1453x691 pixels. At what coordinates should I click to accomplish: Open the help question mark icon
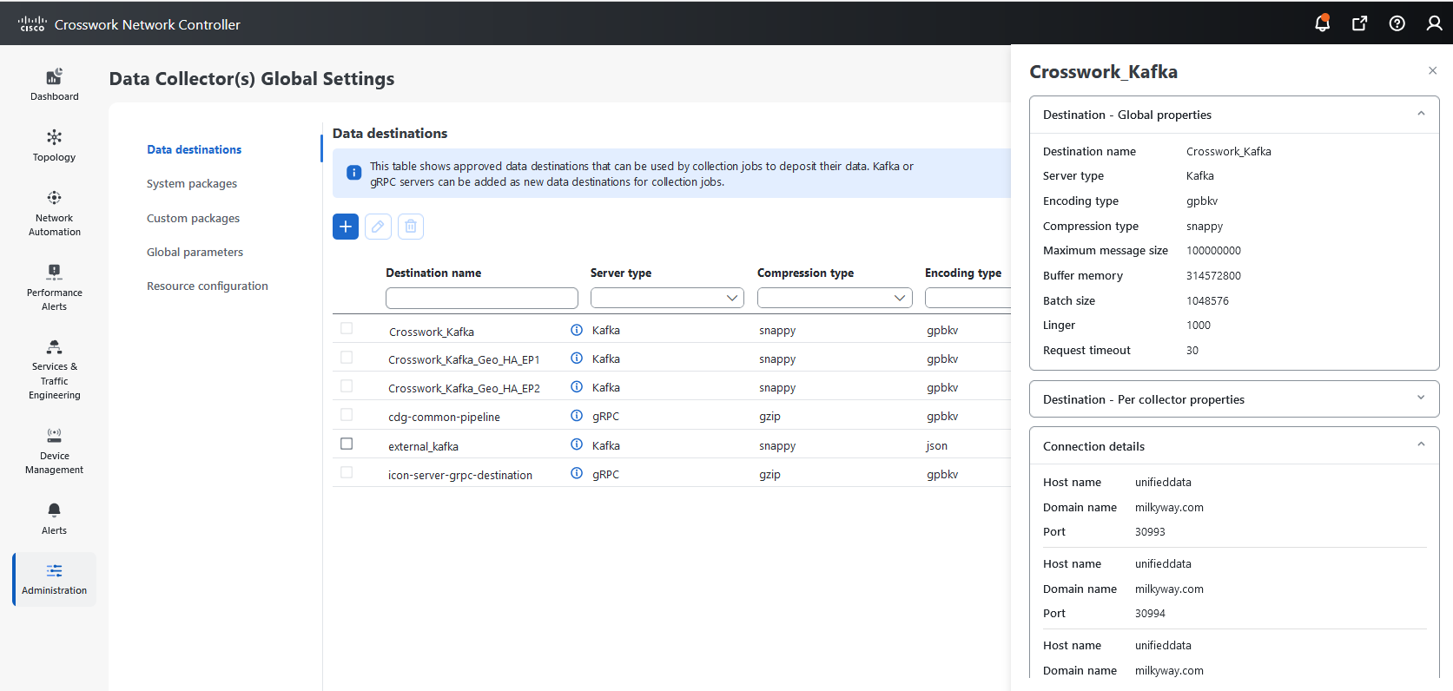(x=1397, y=23)
